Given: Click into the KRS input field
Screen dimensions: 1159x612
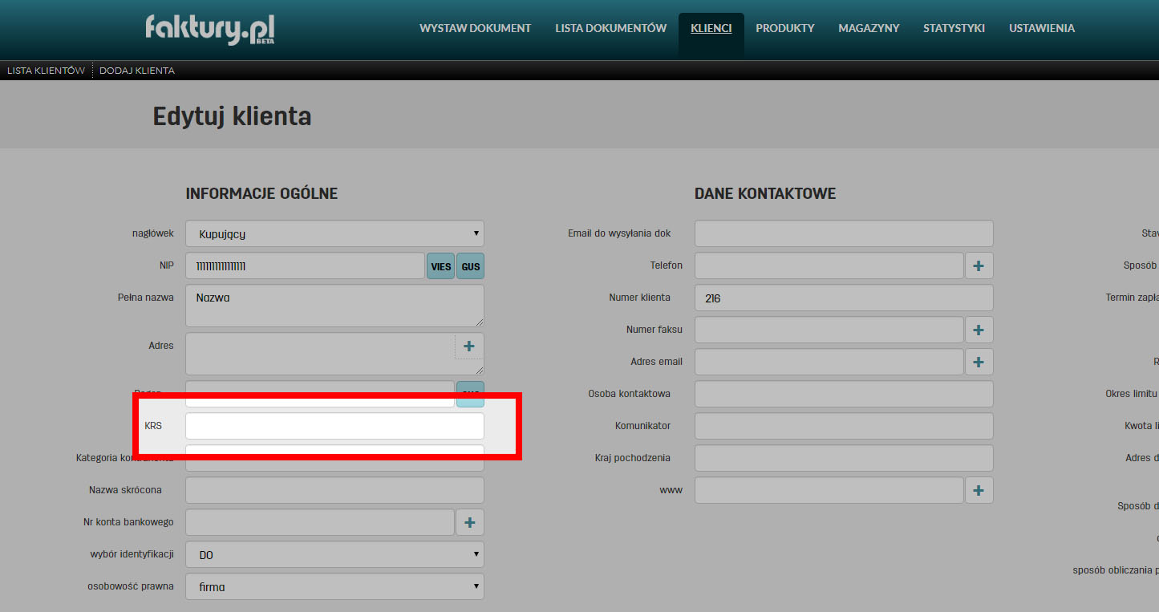Looking at the screenshot, I should click(334, 426).
